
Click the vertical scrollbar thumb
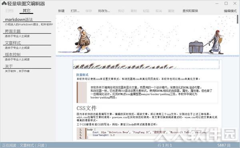(238, 19)
